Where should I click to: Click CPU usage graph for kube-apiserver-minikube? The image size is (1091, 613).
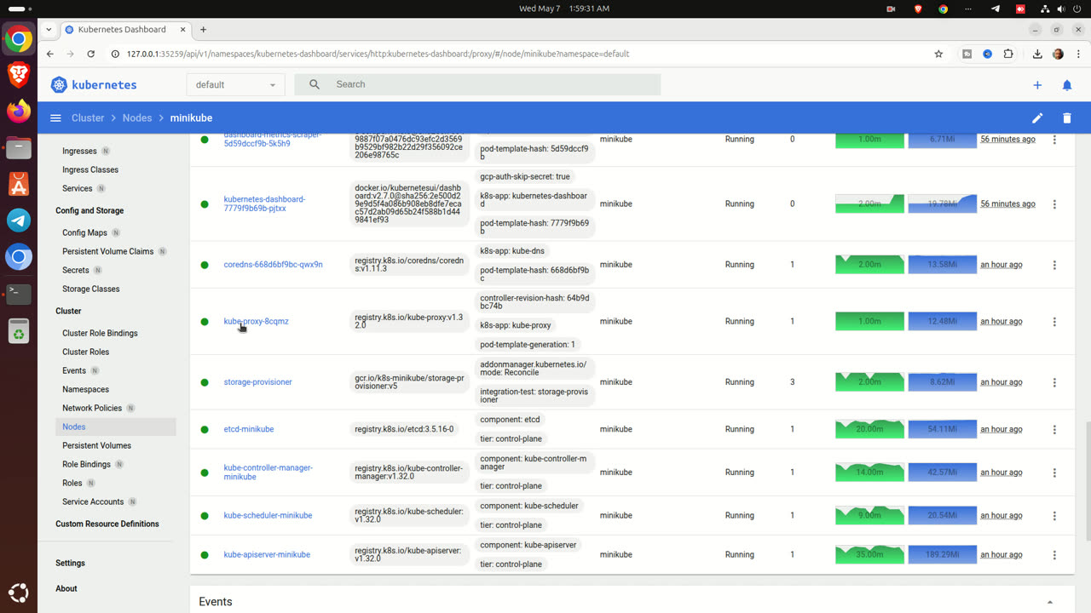(869, 555)
